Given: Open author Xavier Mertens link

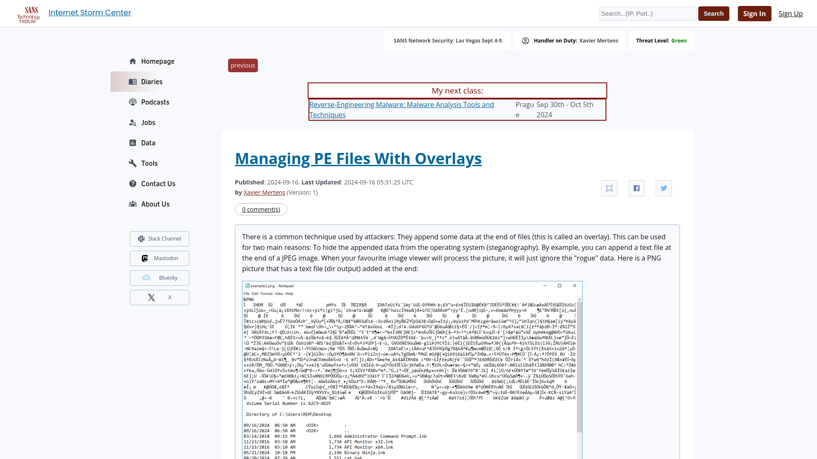Looking at the screenshot, I should tap(264, 193).
